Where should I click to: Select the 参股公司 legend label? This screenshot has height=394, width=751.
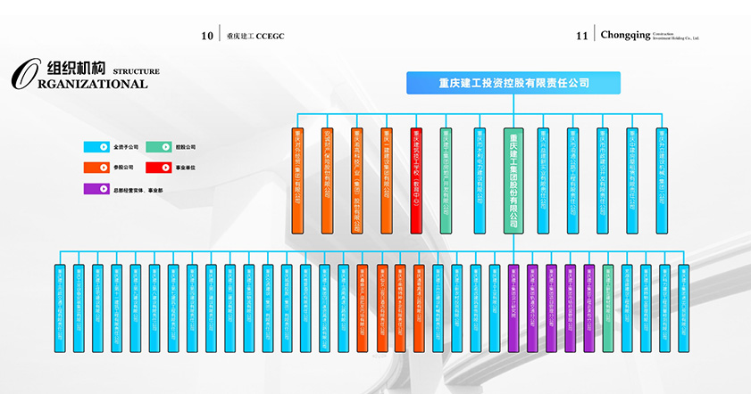pyautogui.click(x=123, y=168)
